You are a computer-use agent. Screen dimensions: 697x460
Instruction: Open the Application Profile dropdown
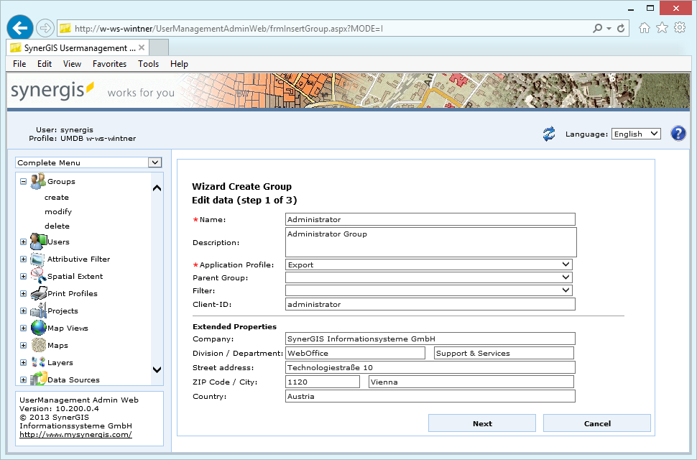coord(428,264)
